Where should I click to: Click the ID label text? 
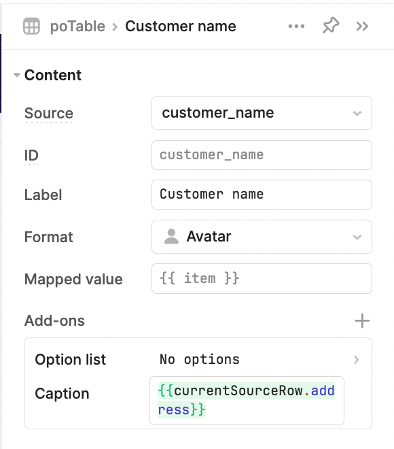tap(31, 156)
